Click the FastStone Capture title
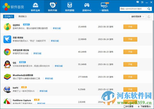 coord(22,100)
